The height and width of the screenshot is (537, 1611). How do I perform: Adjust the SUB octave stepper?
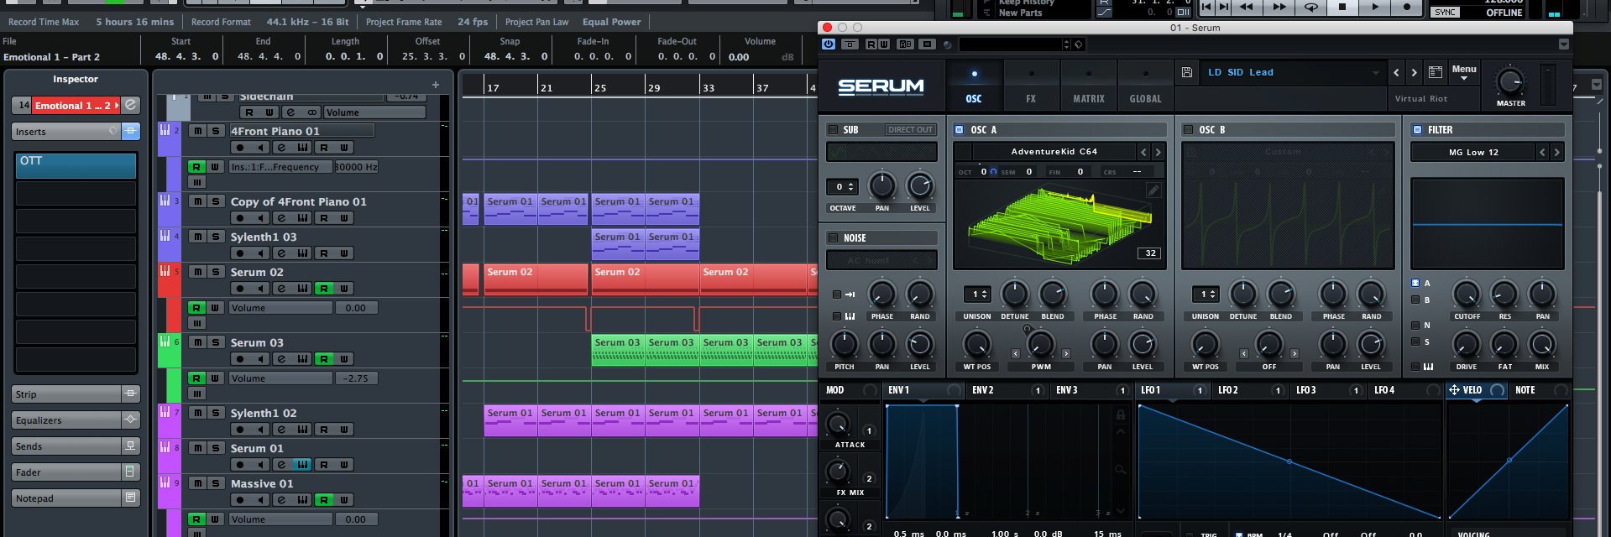coord(842,186)
